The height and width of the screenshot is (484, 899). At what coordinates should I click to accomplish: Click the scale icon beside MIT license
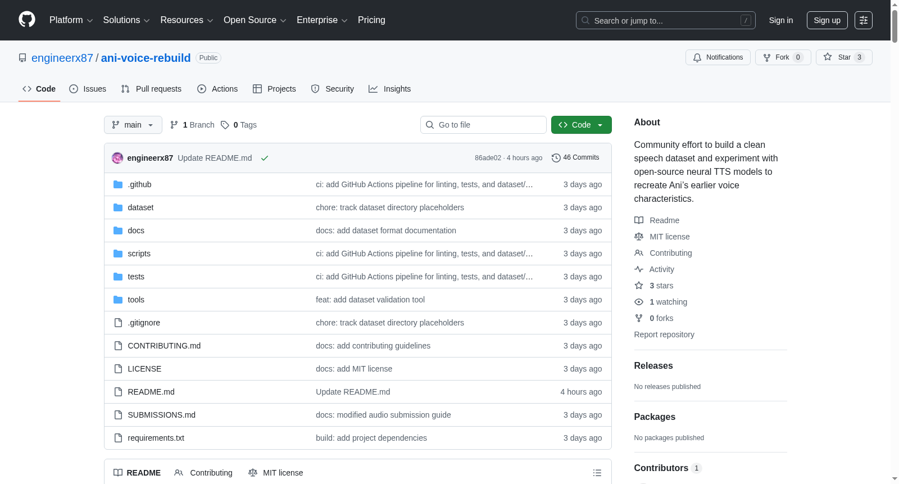tap(639, 237)
